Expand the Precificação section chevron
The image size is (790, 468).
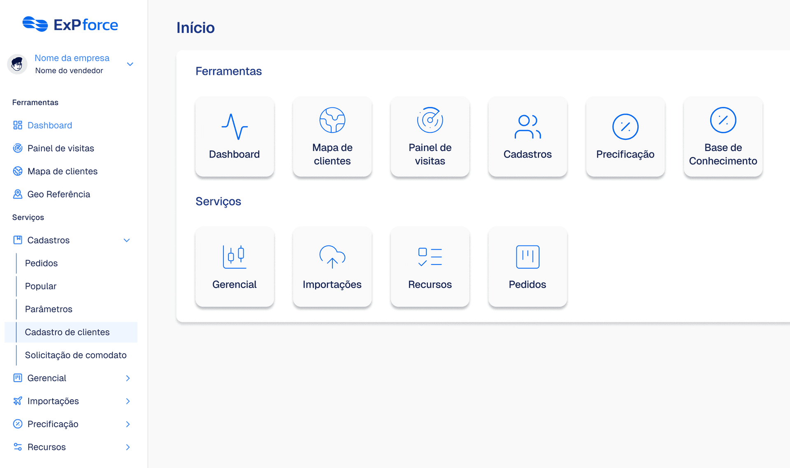click(128, 424)
